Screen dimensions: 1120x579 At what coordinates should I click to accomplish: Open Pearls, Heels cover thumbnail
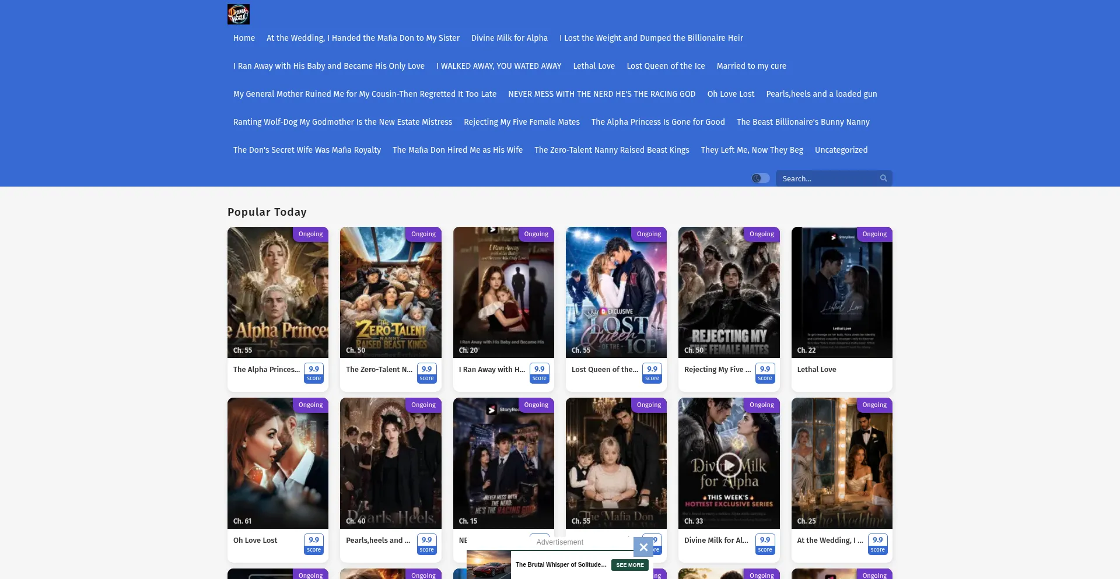coord(390,463)
